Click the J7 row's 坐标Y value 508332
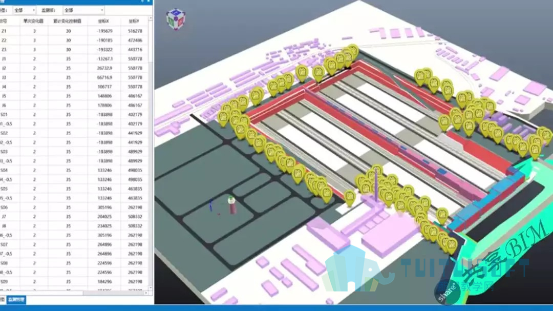553x311 pixels. click(135, 217)
